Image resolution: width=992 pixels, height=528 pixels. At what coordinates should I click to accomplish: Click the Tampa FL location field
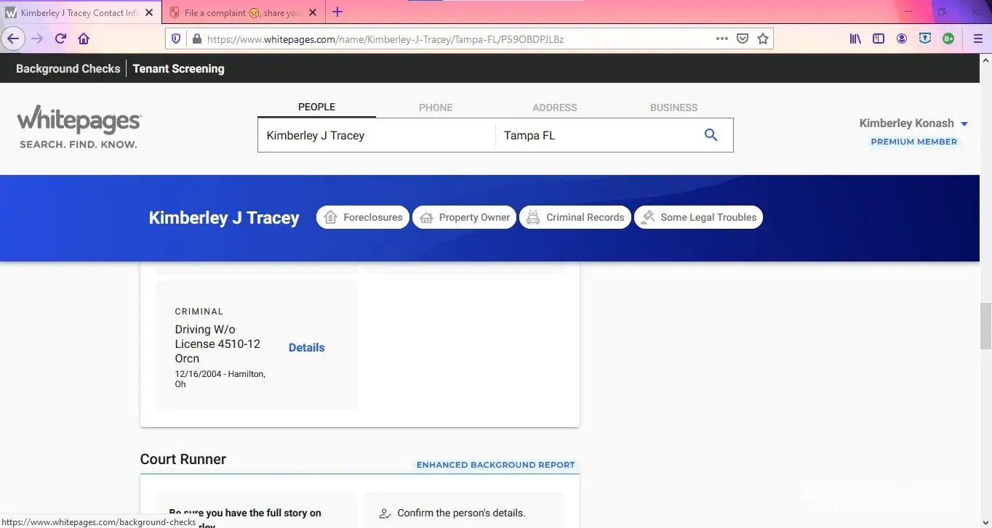tap(596, 135)
